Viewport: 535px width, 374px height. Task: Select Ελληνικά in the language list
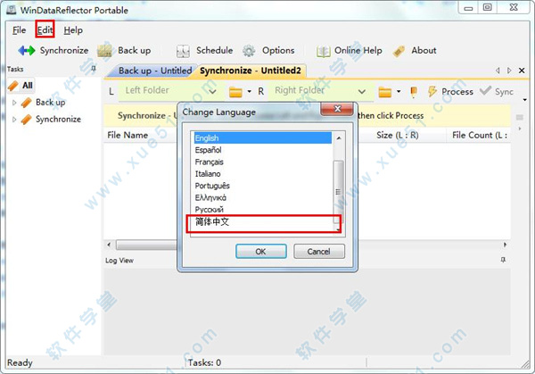[x=263, y=198]
